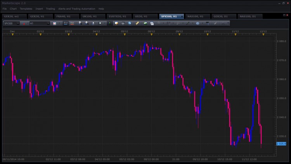Click the chart type picture icon
Image resolution: width=291 pixels, height=164 pixels.
click(55, 23)
